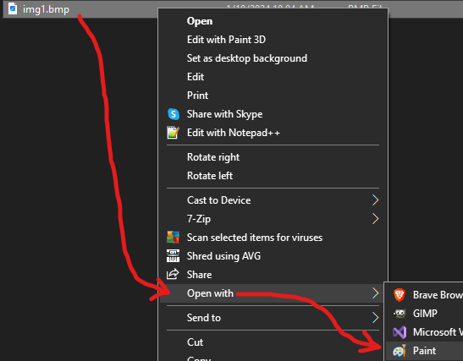
Task: Expand the Open with submenu chevron
Action: (x=375, y=293)
